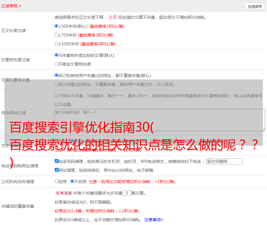Click the 正文长度过滤 row label
The height and width of the screenshot is (225, 267).
[x=13, y=30]
